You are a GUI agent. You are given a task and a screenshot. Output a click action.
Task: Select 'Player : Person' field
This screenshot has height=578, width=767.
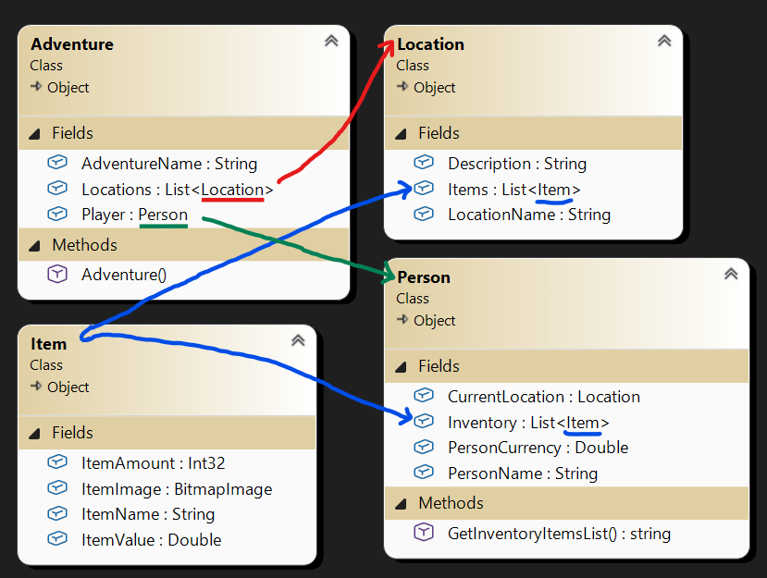click(x=134, y=215)
